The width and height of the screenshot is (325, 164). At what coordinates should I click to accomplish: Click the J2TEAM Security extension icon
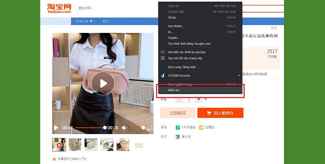[x=163, y=76]
